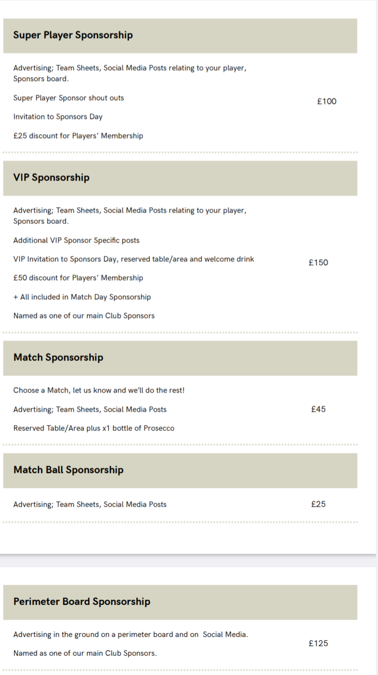This screenshot has height=675, width=378.
Task: Click the Invitation to Sponsors Day line
Action: (x=58, y=117)
